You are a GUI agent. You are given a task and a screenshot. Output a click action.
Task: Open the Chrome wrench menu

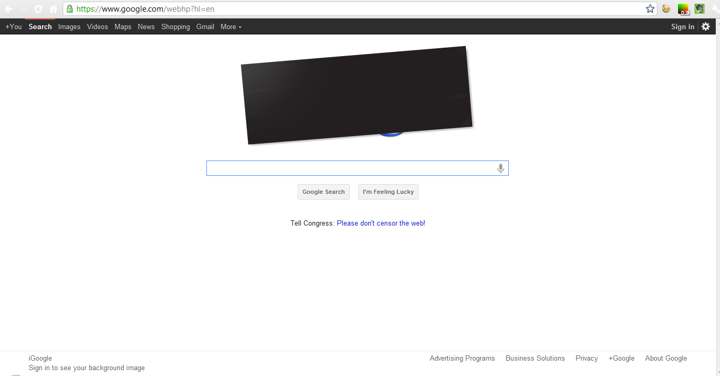[x=715, y=9]
